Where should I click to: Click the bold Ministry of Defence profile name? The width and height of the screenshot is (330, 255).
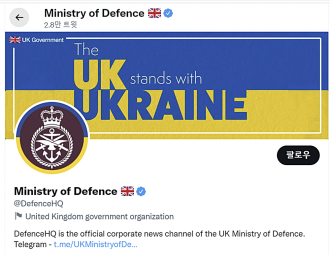pos(65,191)
